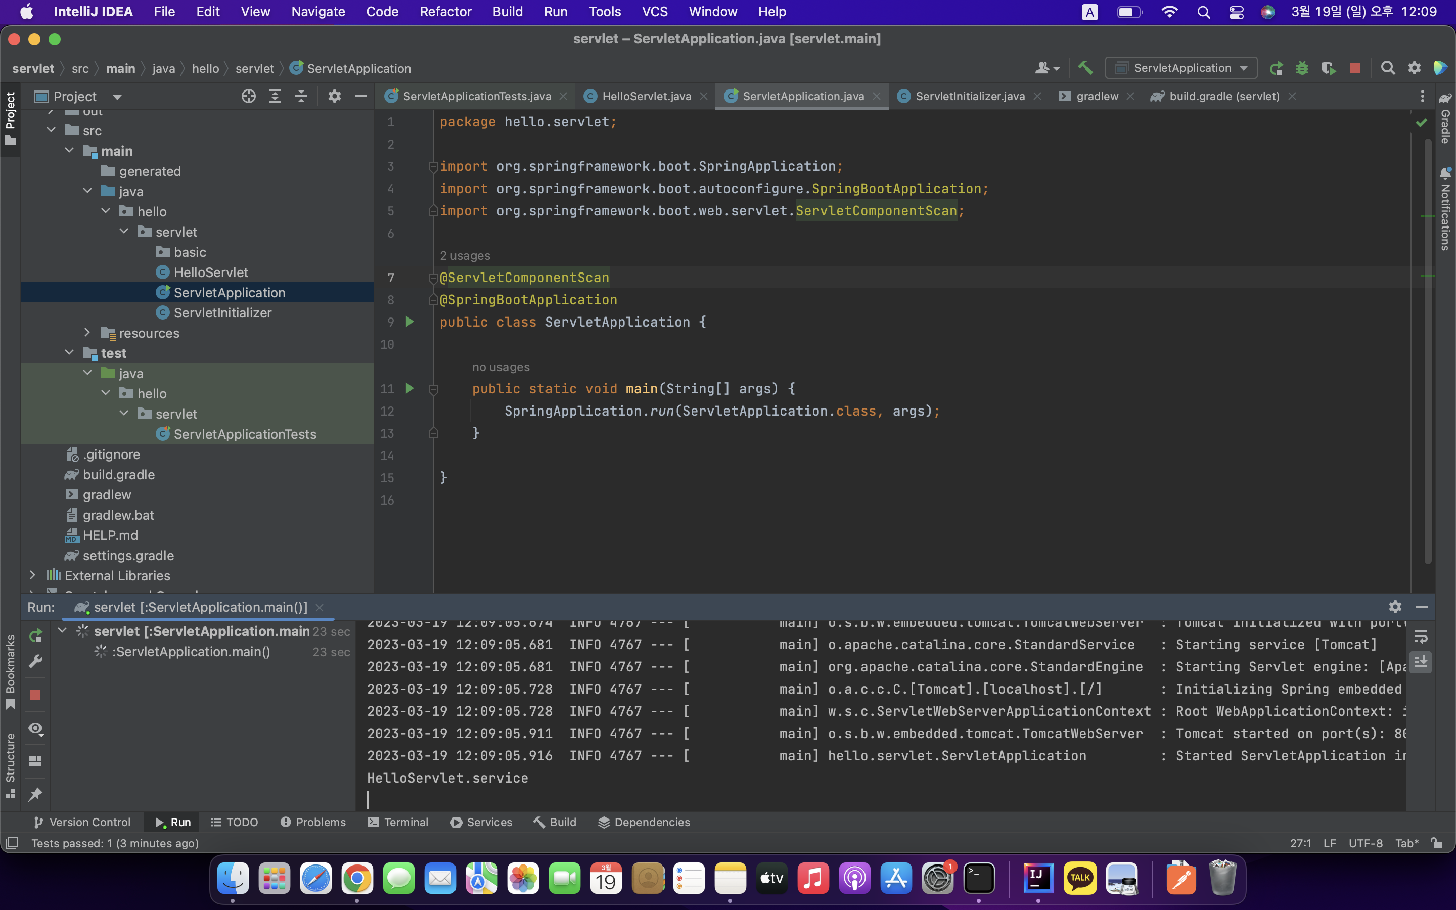1456x910 pixels.
Task: Toggle the Run panel layout icon
Action: pos(35,761)
